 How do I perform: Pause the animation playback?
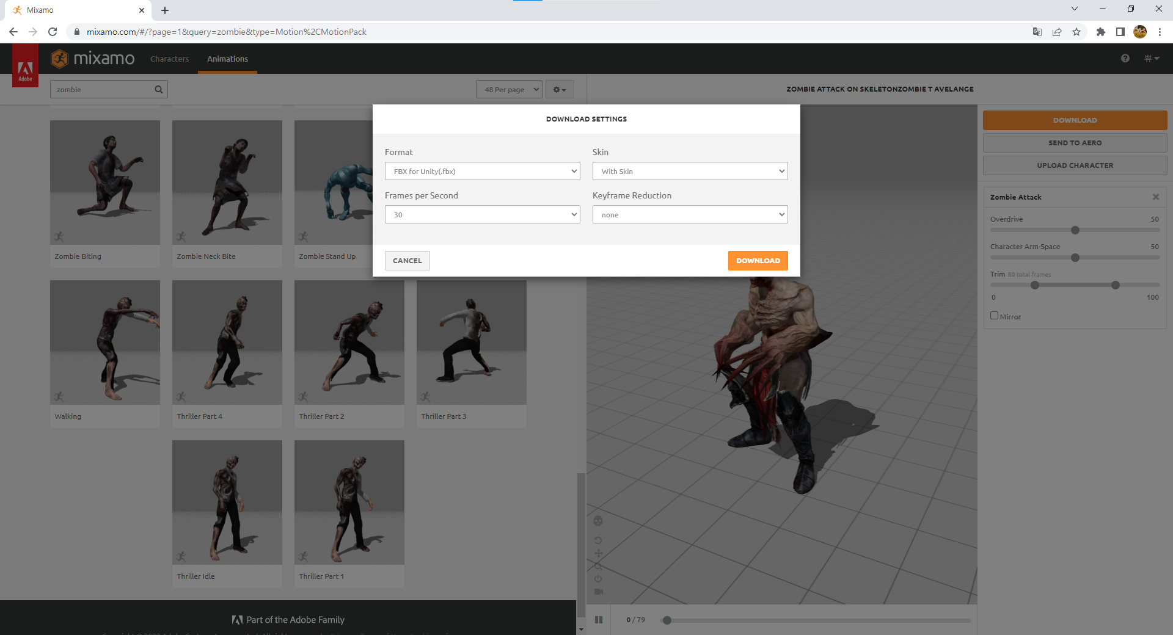tap(599, 620)
